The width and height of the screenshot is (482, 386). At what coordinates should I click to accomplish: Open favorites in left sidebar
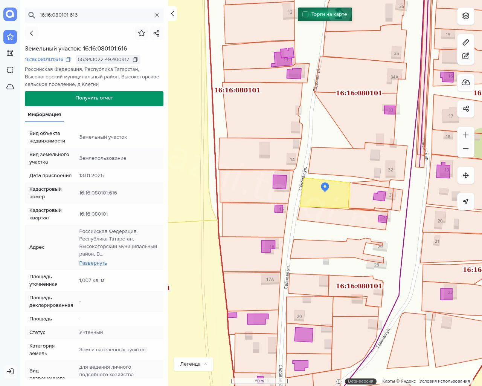click(x=10, y=37)
